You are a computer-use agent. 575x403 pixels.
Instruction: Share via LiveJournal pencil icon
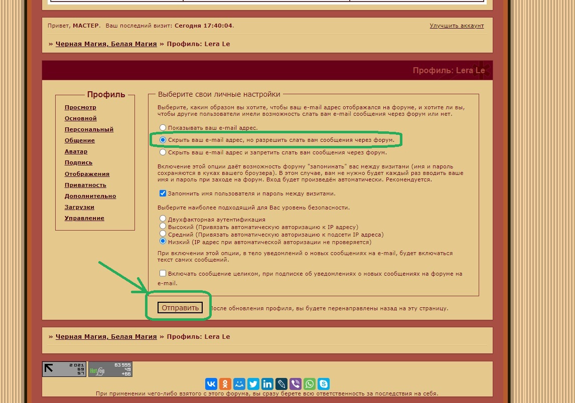pyautogui.click(x=281, y=383)
